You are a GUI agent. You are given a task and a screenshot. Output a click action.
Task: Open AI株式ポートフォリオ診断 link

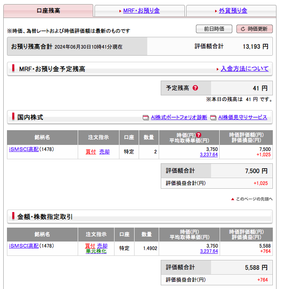tap(179, 117)
